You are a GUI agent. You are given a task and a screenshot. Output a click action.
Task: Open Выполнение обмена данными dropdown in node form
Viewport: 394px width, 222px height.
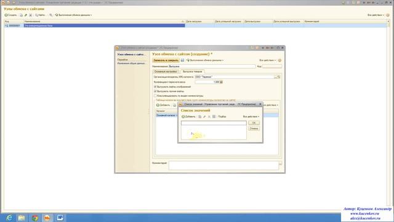pyautogui.click(x=205, y=60)
